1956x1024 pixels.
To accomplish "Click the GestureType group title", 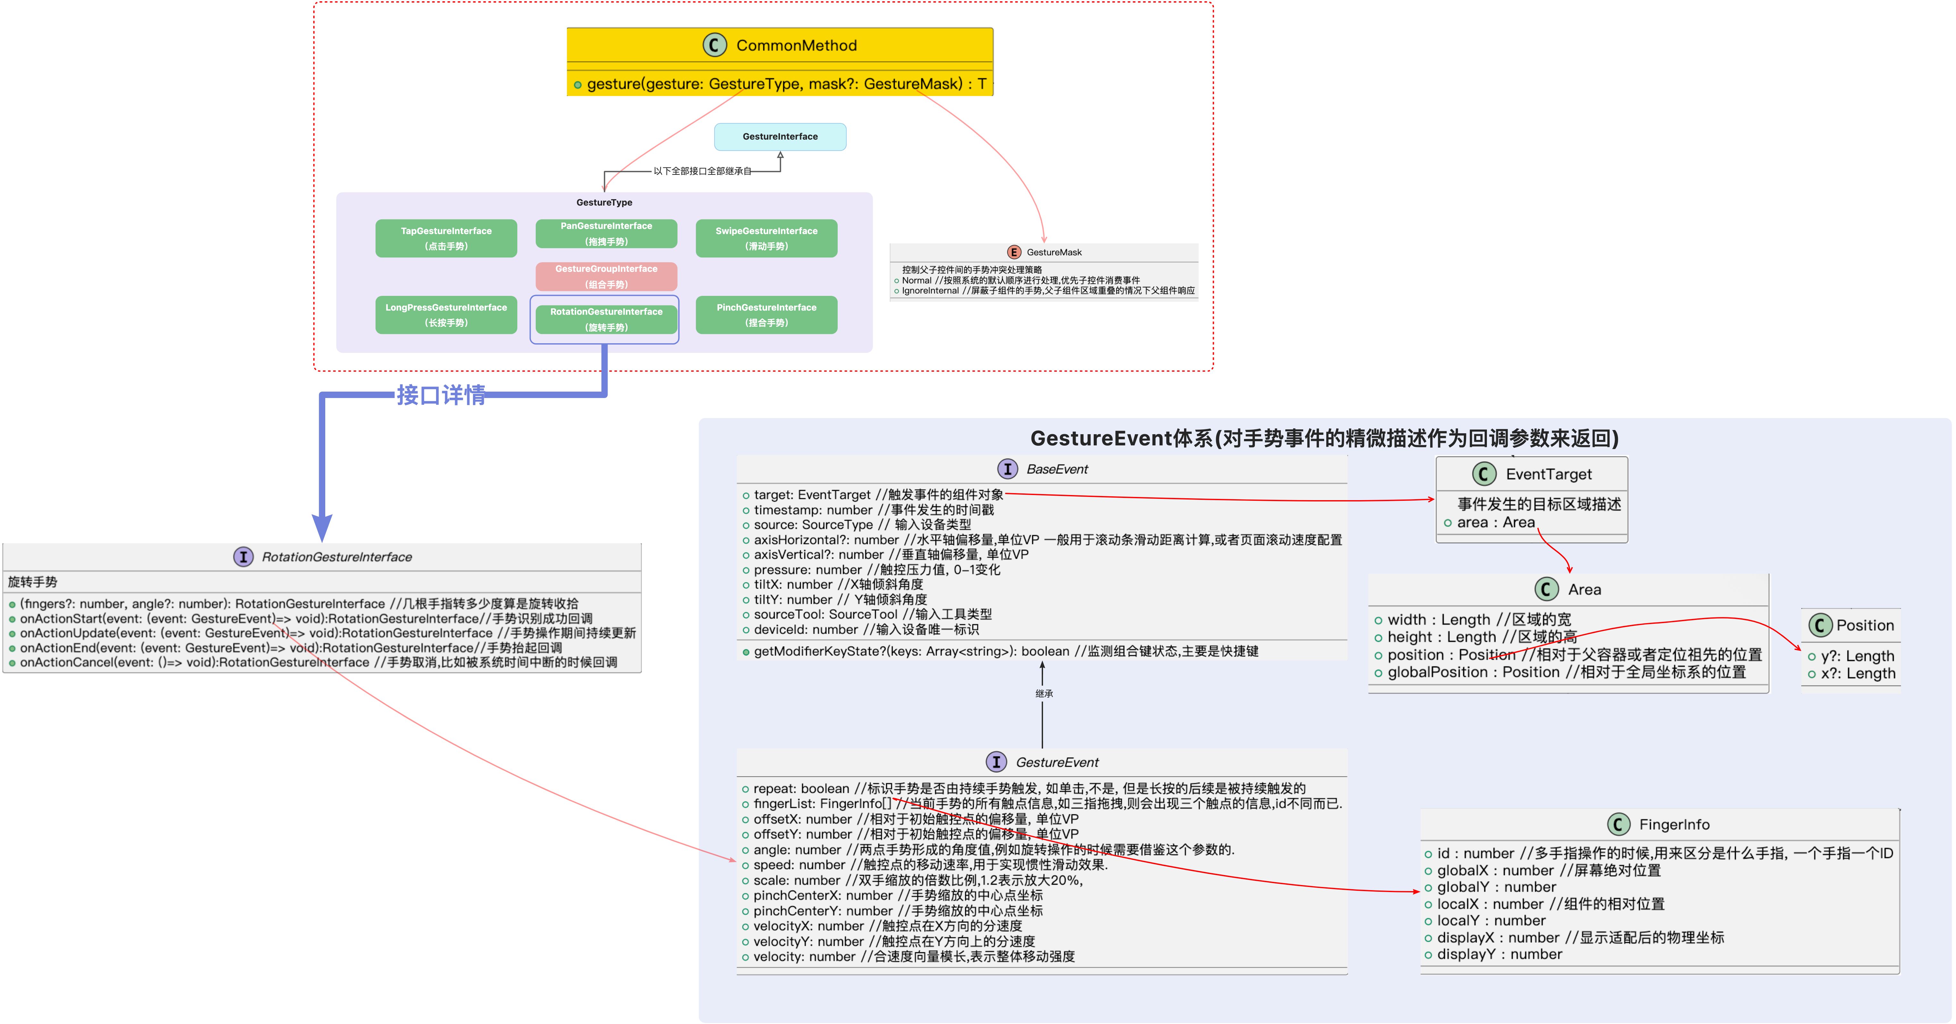I will click(x=604, y=202).
